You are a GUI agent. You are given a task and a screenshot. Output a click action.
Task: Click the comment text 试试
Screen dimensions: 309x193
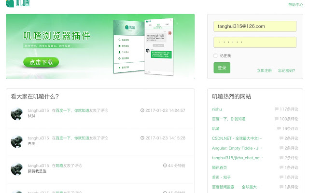31,116
